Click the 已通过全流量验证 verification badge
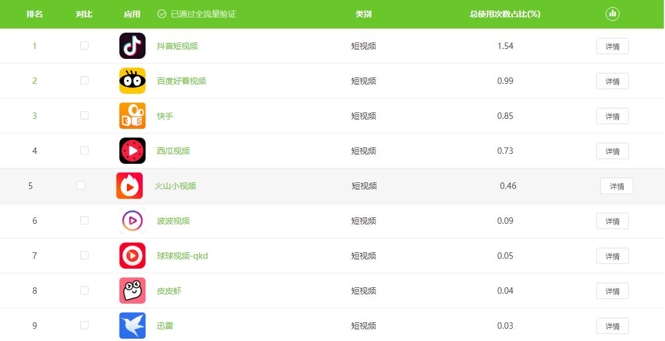 click(x=197, y=14)
